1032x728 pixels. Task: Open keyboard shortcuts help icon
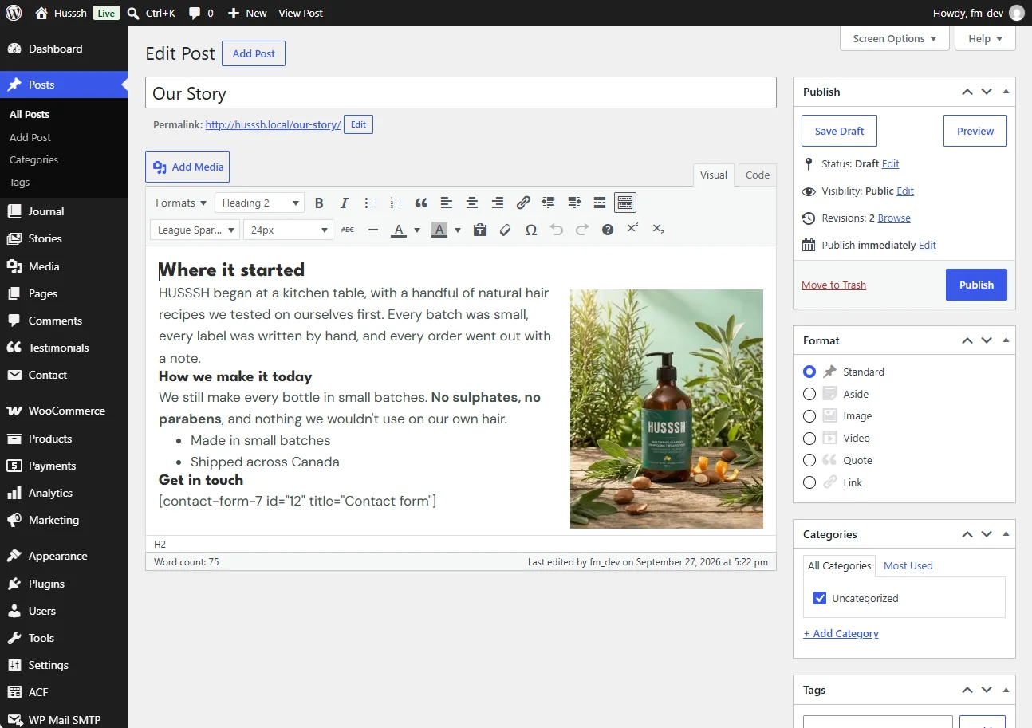pos(608,230)
